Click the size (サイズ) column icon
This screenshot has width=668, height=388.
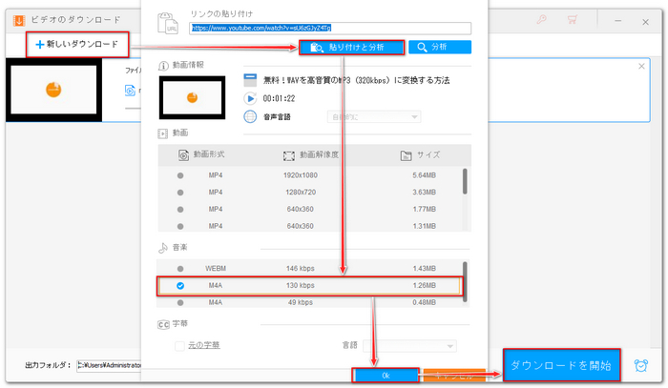406,155
